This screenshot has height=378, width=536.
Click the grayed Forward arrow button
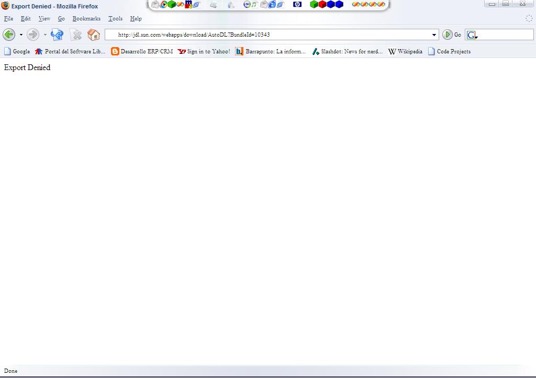pyautogui.click(x=33, y=35)
